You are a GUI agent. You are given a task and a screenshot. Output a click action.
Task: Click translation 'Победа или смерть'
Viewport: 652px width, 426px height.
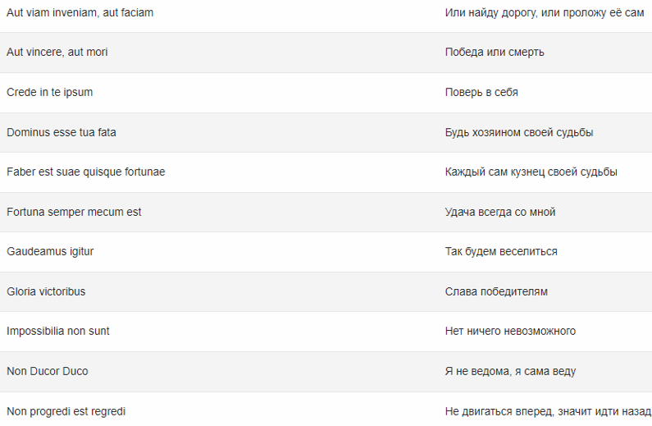(x=495, y=53)
